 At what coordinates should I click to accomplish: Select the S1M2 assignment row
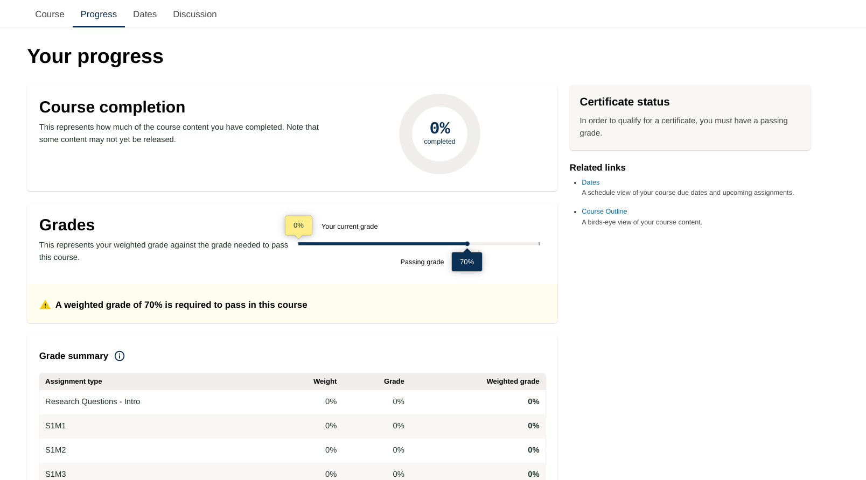click(55, 450)
